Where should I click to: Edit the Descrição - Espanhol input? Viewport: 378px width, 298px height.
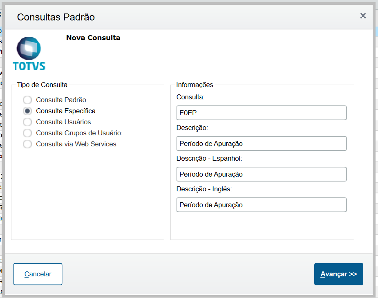[x=261, y=174]
